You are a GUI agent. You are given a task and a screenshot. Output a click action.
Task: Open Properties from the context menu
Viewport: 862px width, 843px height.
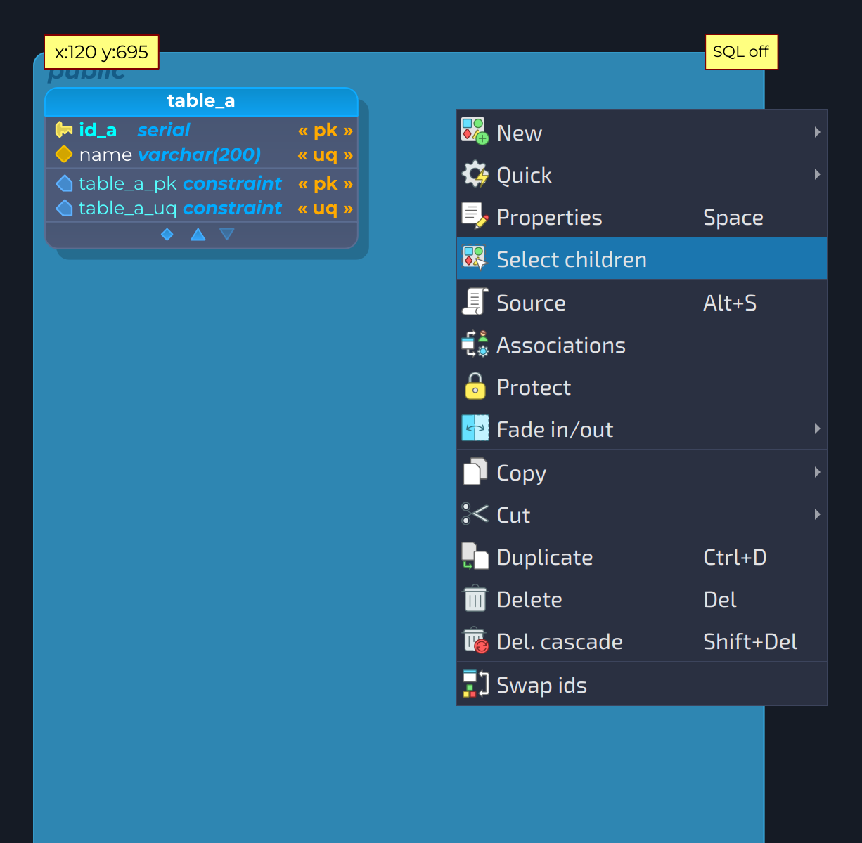642,216
